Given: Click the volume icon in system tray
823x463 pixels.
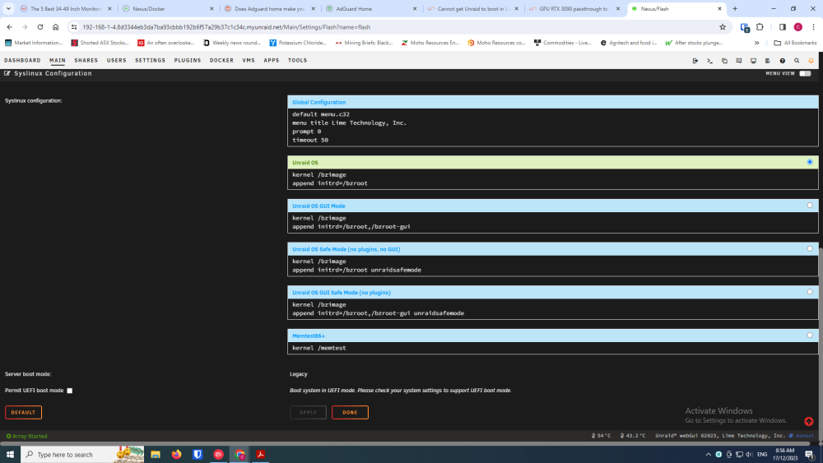Looking at the screenshot, I should 749,454.
